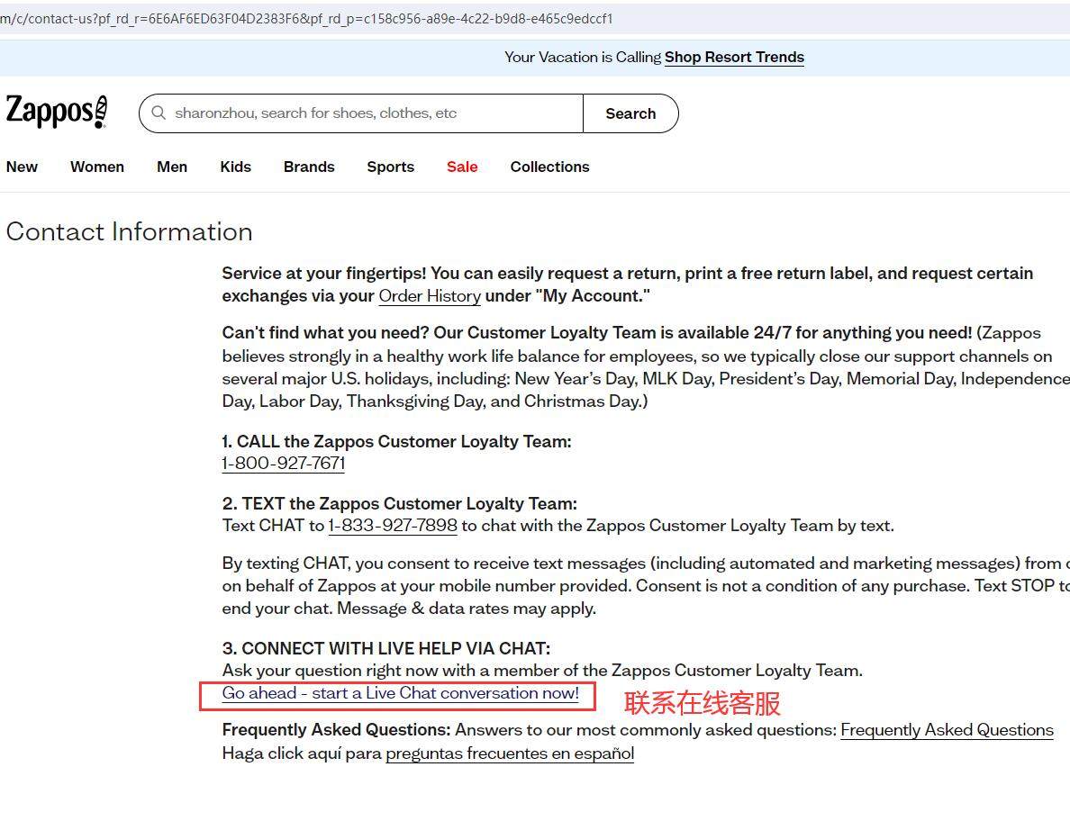
Task: Open the Collections menu
Action: (550, 167)
